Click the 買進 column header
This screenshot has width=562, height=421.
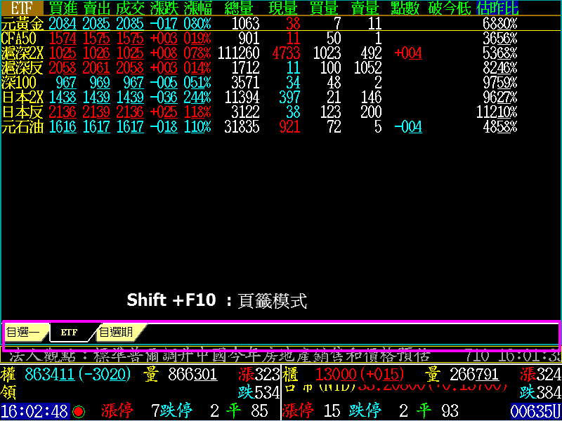(x=64, y=8)
